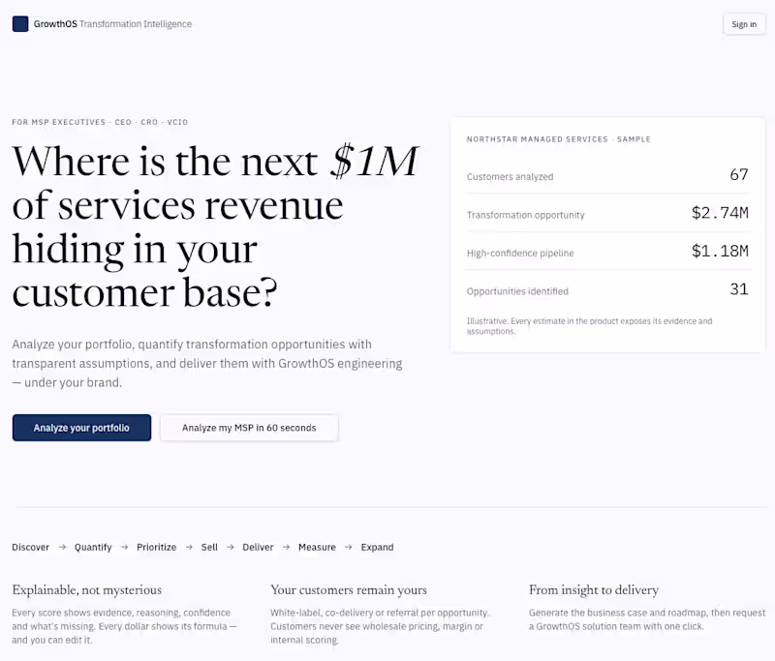The width and height of the screenshot is (775, 661).
Task: Click the Northstar Managed Services Sample heading
Action: point(559,139)
